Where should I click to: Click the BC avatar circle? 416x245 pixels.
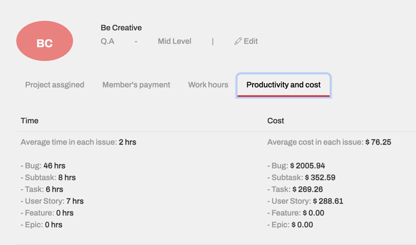coord(45,41)
